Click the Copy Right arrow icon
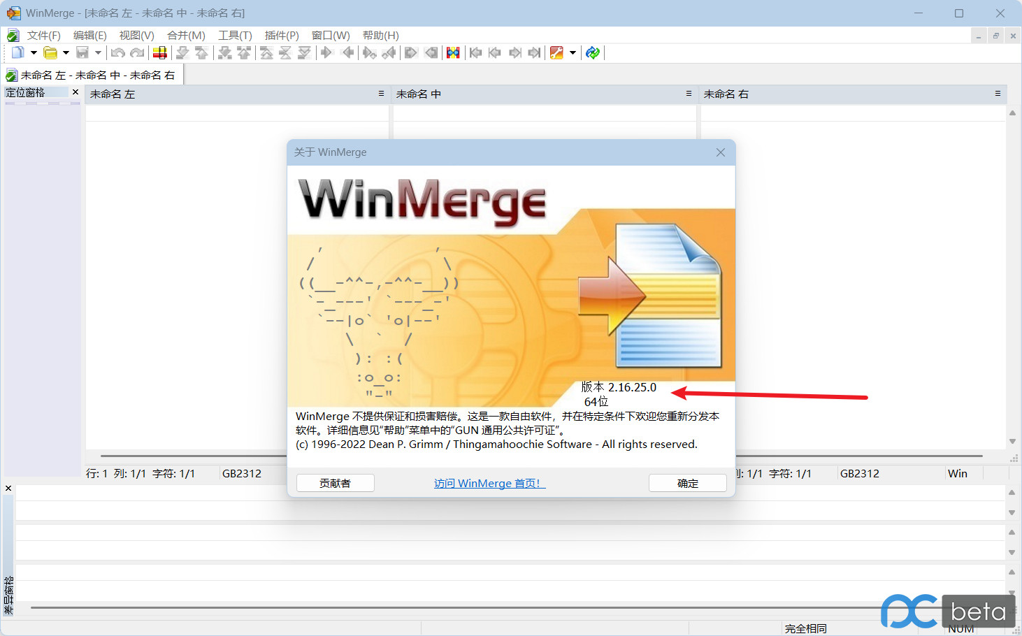Image resolution: width=1022 pixels, height=636 pixels. (326, 52)
